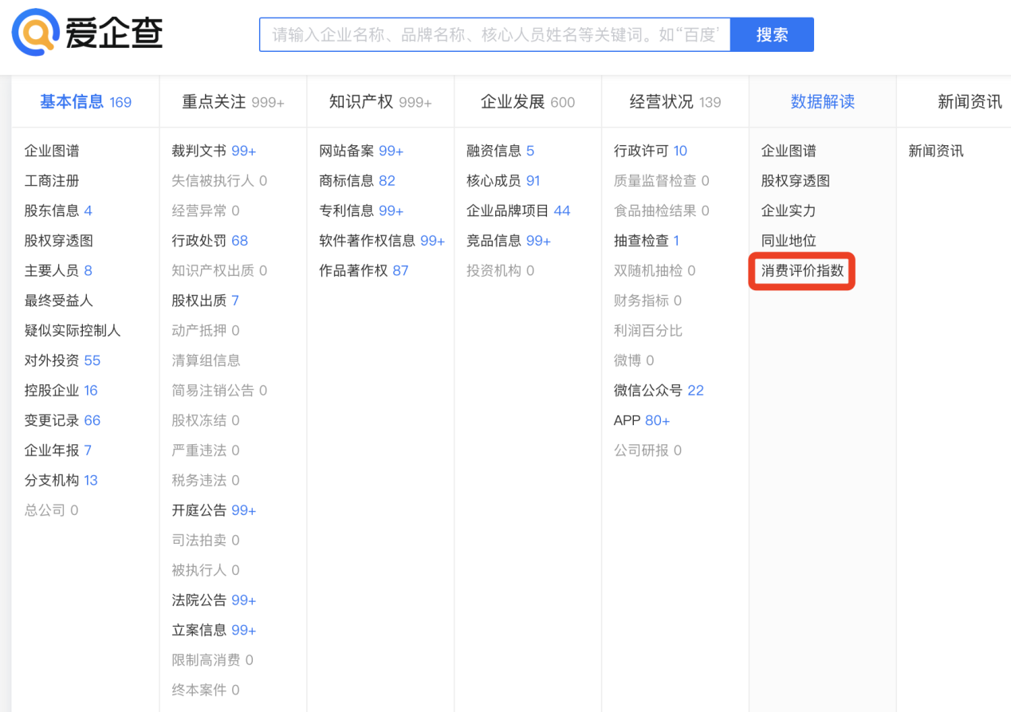Screen dimensions: 1011x712
Task: Open 对外投资 details
Action: [61, 360]
